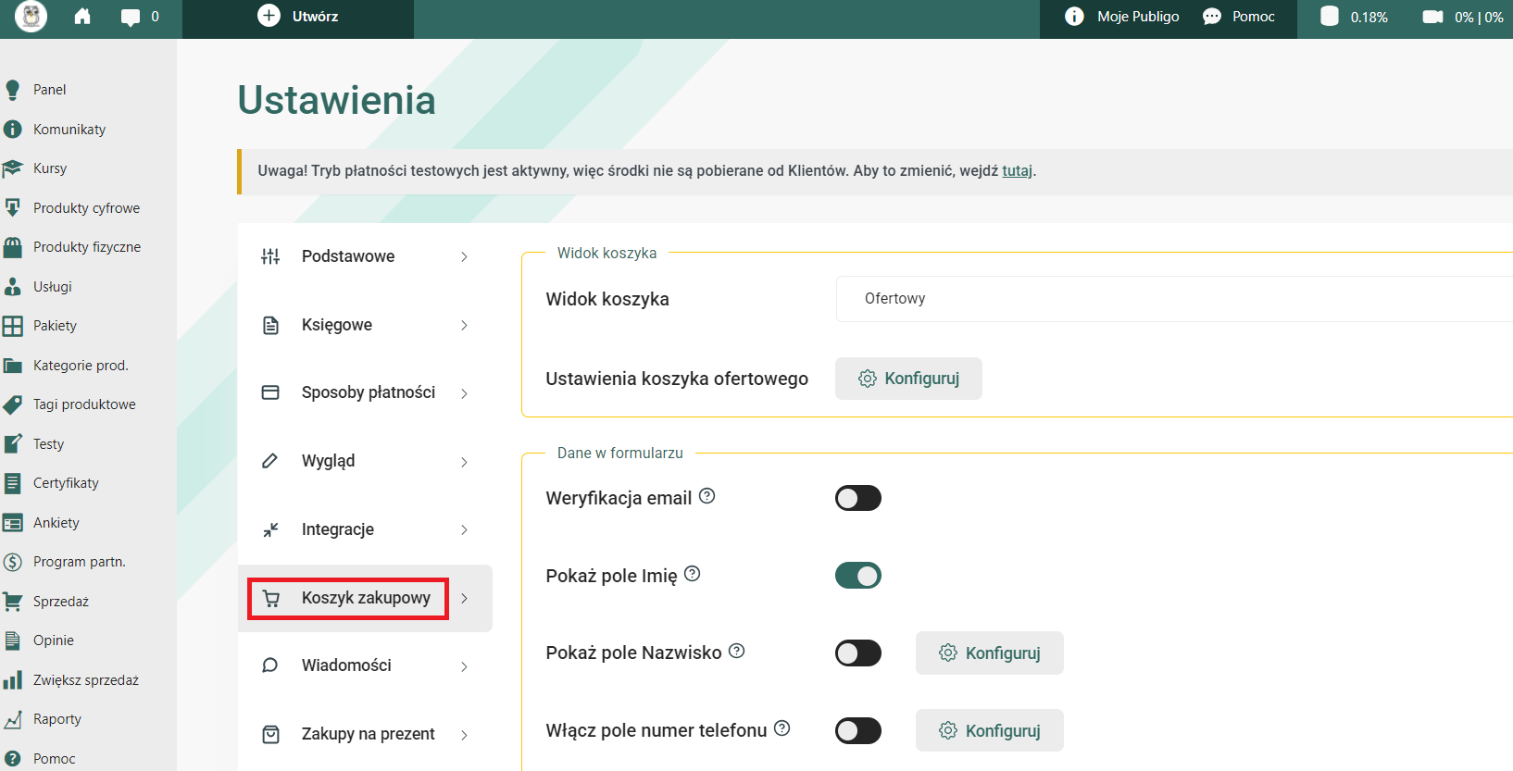Click Konfiguruj for koszyk ofertowy settings
Screen dimensions: 1513x771
(x=908, y=379)
